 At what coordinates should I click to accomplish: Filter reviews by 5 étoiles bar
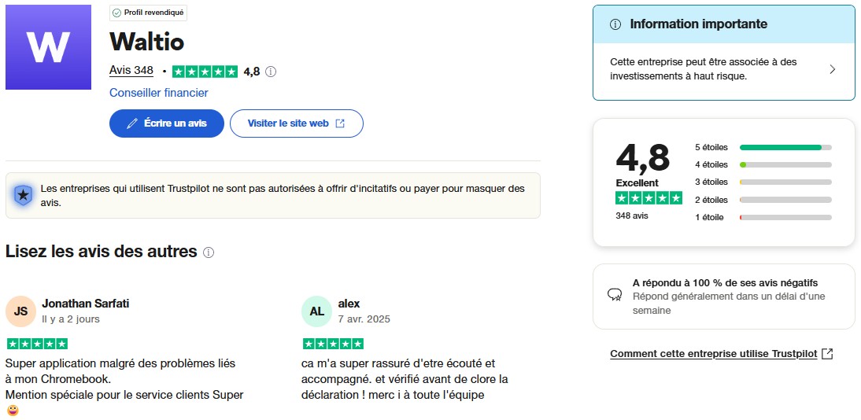click(x=785, y=147)
